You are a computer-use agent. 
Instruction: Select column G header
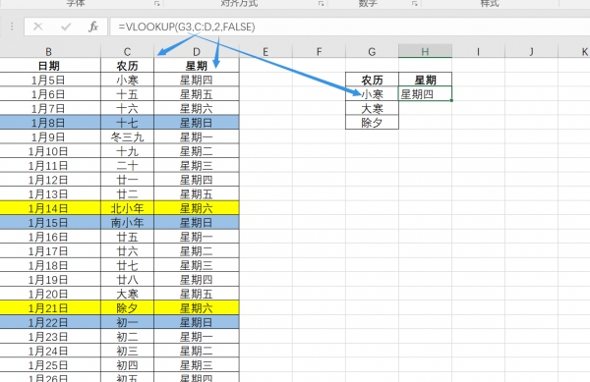pos(372,51)
